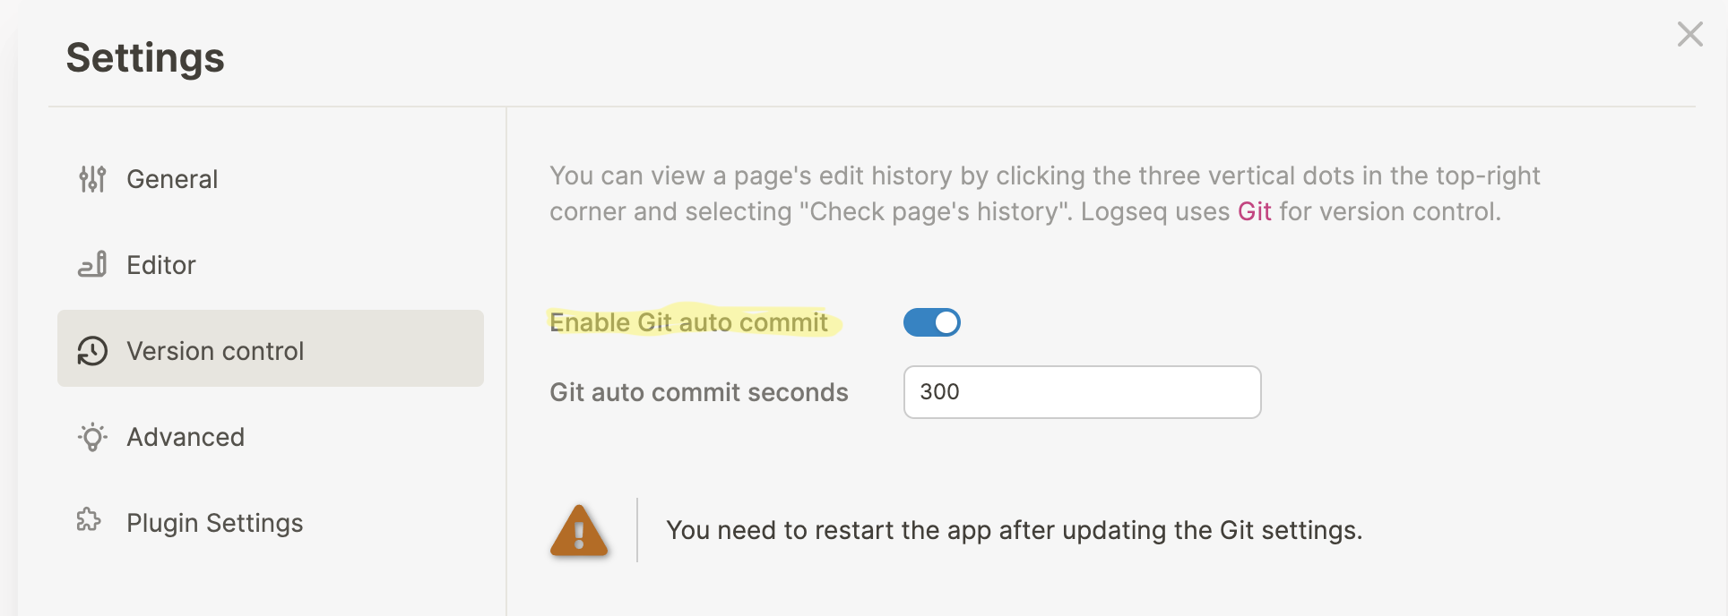This screenshot has width=1728, height=616.
Task: Open Plugin Settings
Action: tap(215, 522)
